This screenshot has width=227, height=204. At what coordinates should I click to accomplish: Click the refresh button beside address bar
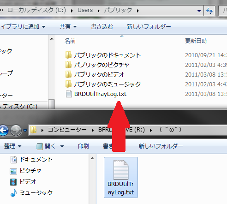pyautogui.click(x=209, y=11)
